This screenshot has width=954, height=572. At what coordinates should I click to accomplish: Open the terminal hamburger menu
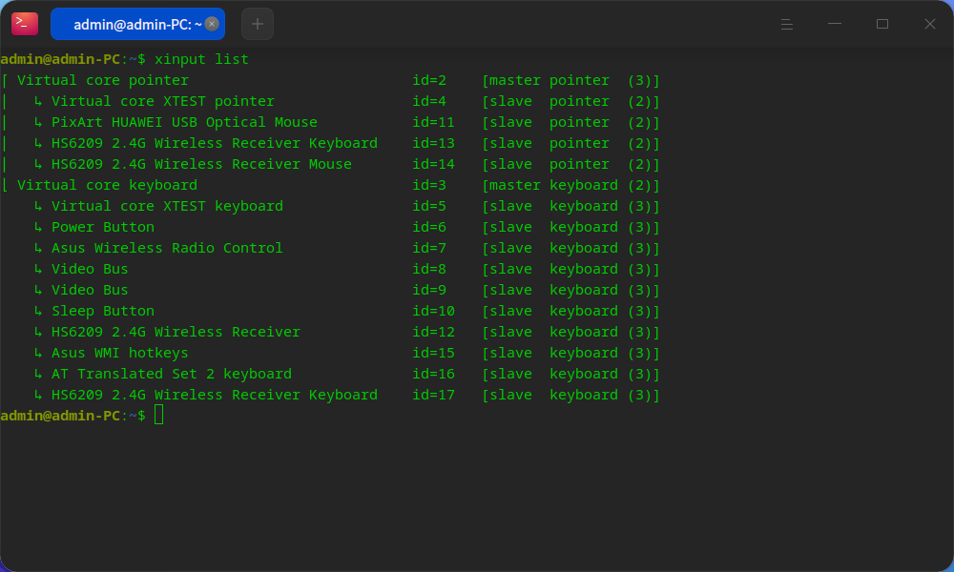click(787, 24)
